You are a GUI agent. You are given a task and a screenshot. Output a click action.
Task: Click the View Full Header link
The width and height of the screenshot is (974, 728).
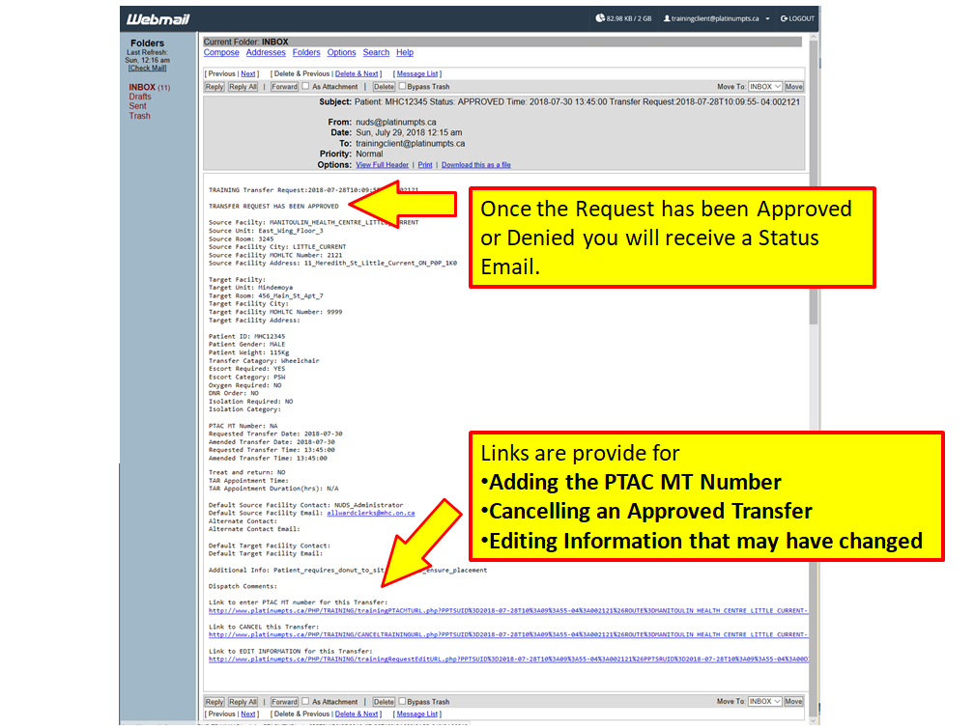383,165
